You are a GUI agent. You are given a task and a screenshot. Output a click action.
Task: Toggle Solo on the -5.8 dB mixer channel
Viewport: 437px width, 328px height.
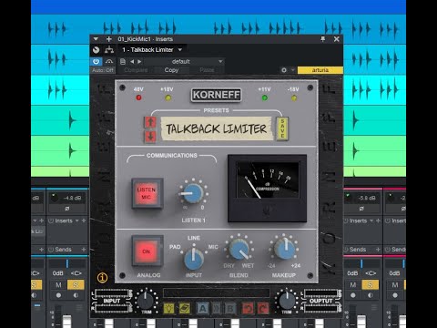pos(370,285)
